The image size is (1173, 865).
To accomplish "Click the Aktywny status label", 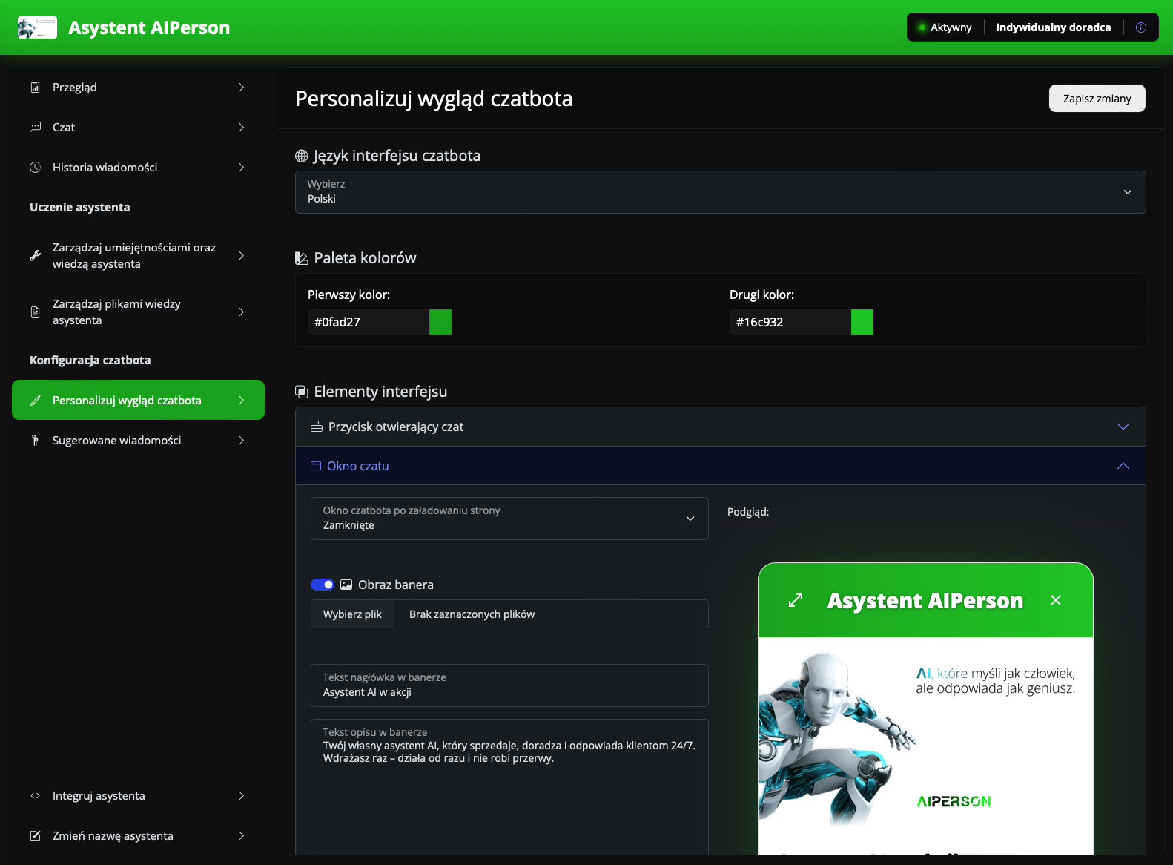I will coord(951,27).
